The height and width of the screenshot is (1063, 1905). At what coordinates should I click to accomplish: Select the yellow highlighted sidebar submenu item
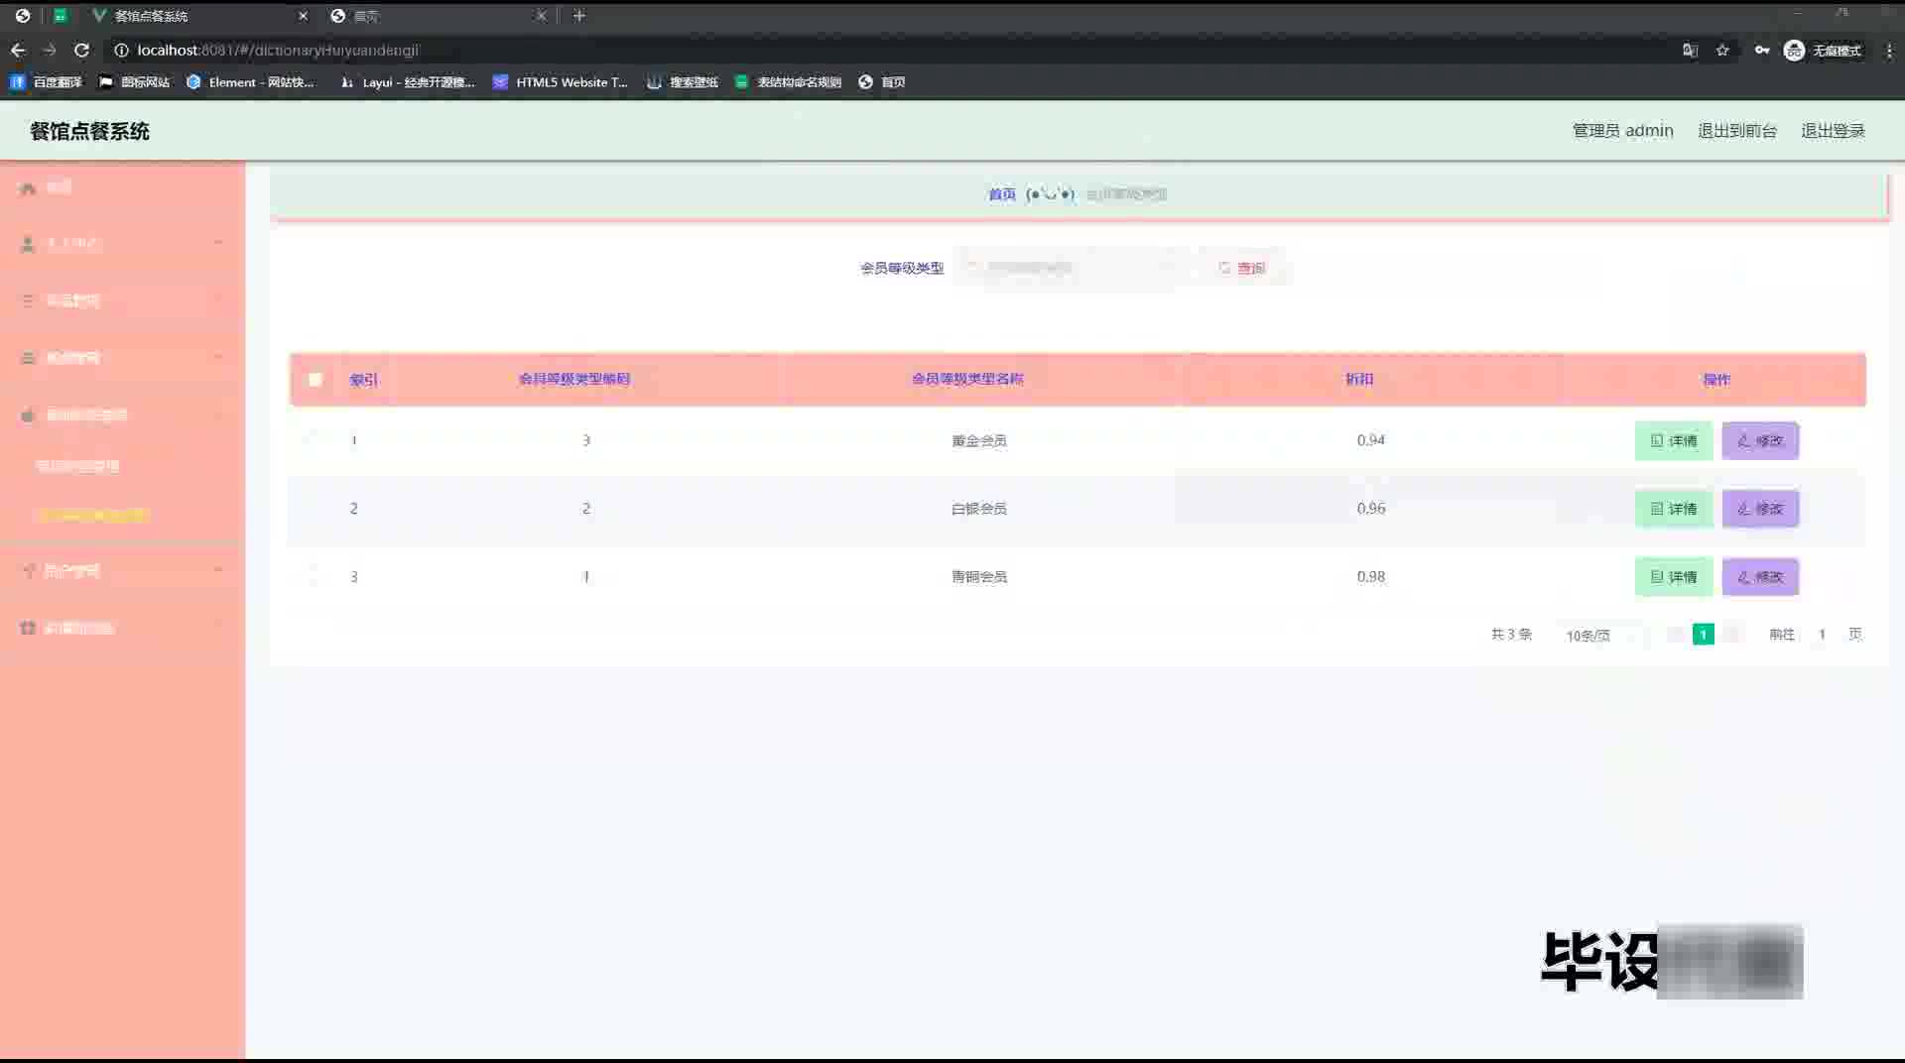tap(92, 516)
